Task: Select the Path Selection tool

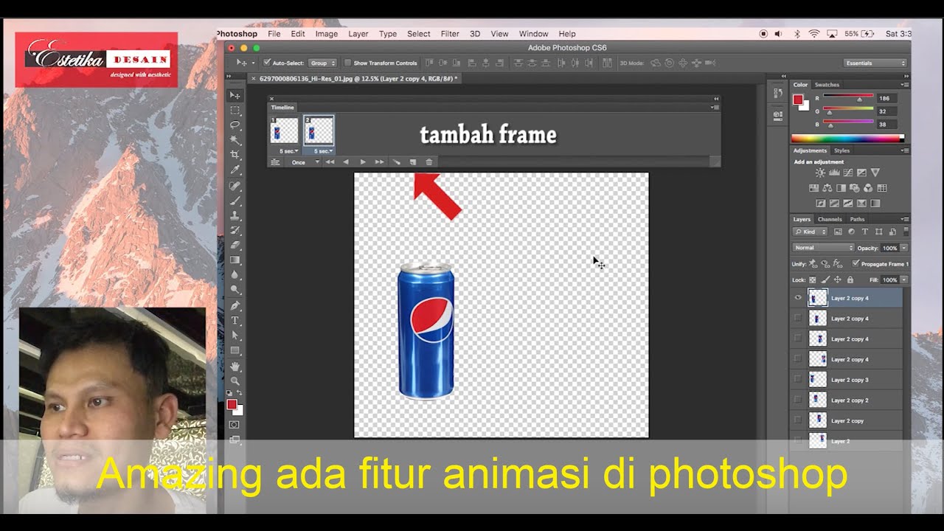Action: coord(235,336)
